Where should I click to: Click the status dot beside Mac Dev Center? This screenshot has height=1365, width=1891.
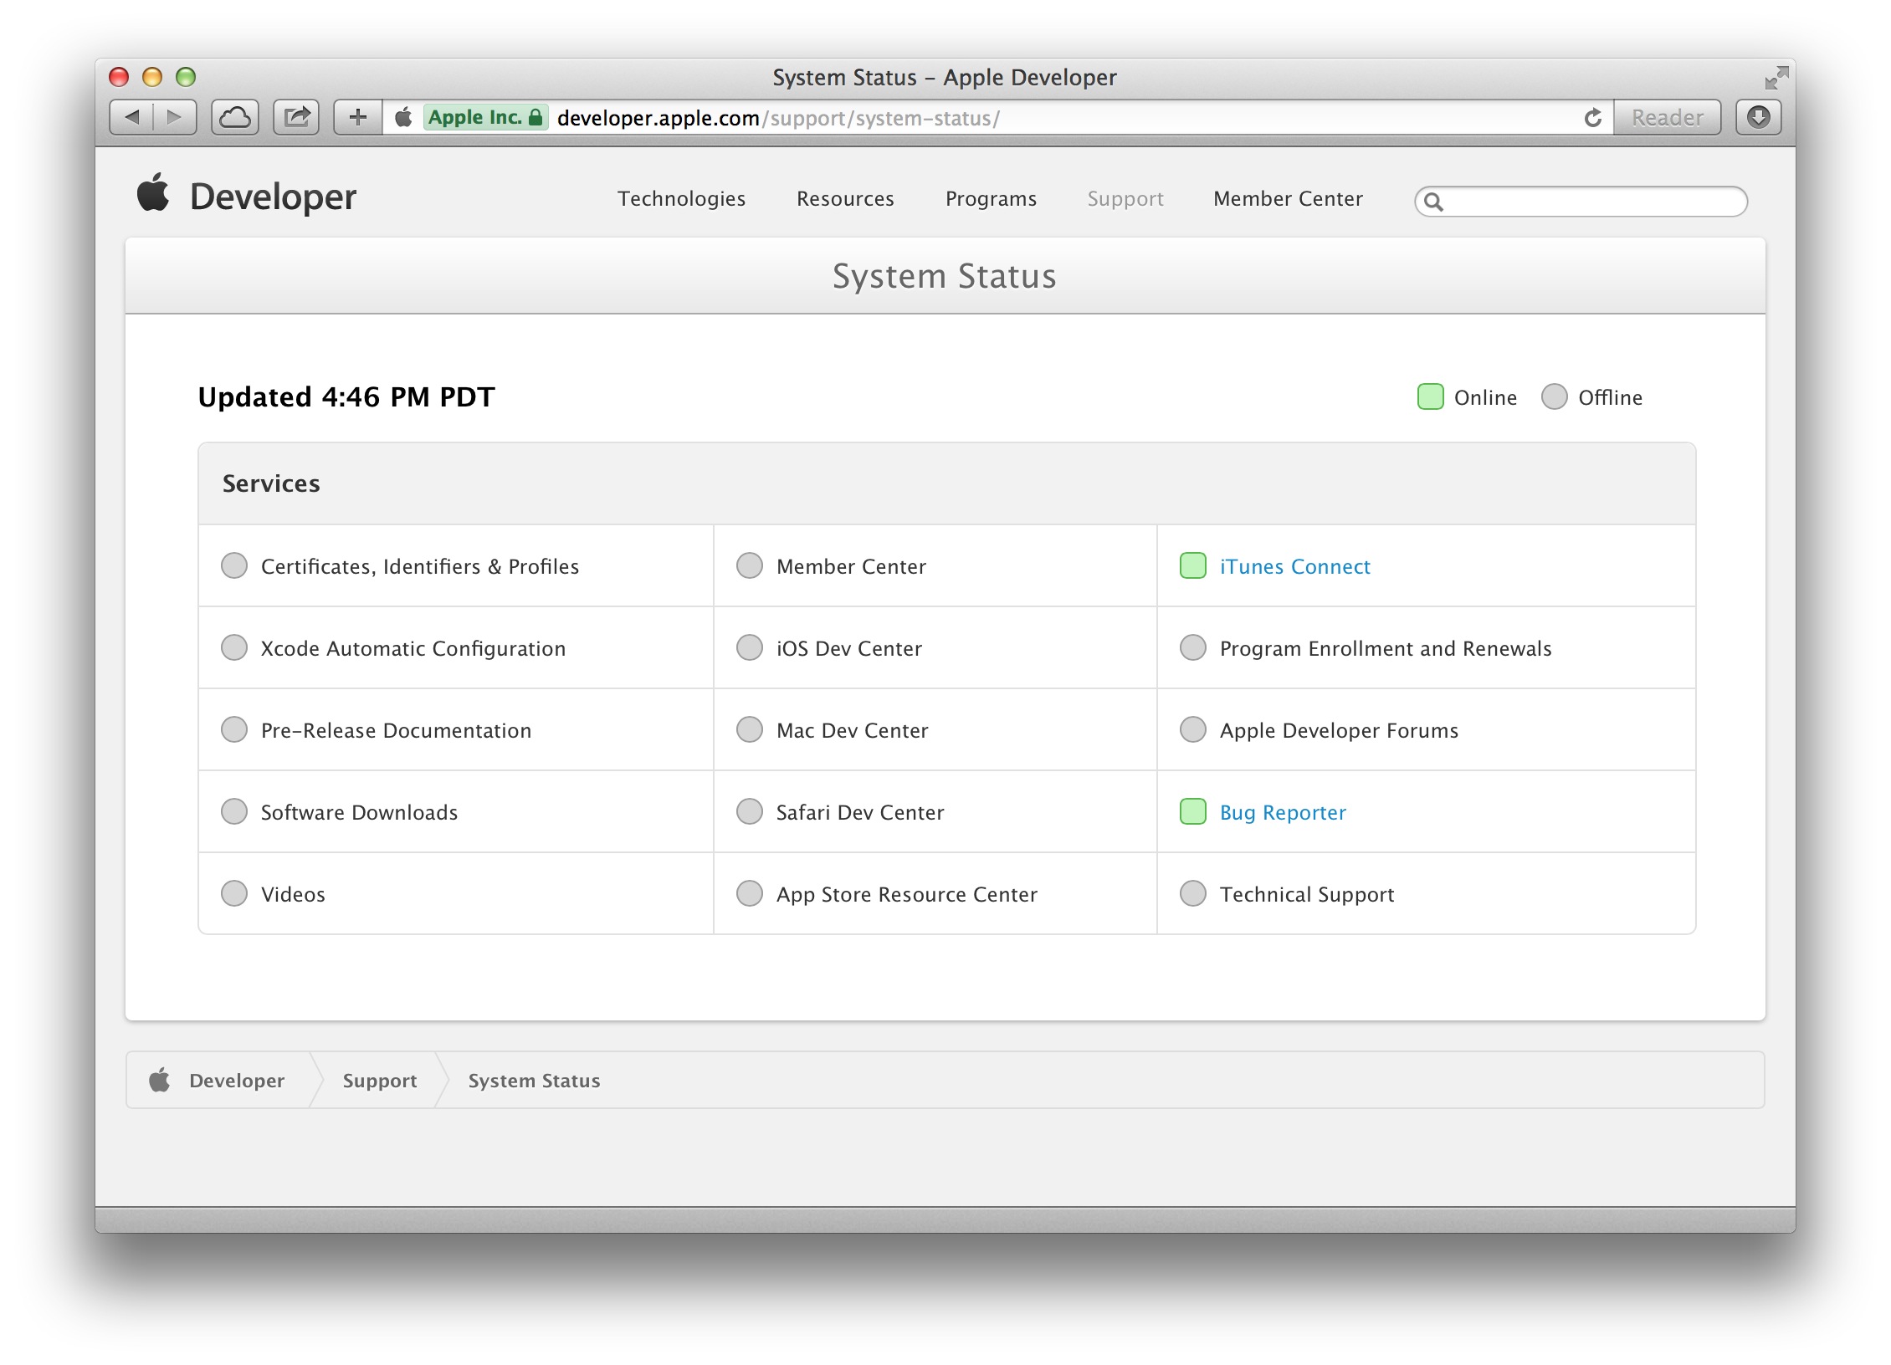(750, 729)
